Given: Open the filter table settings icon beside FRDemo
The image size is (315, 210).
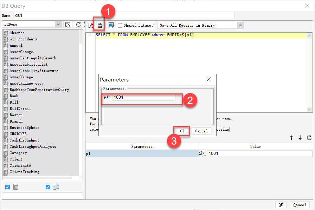Looking at the screenshot, I should pyautogui.click(x=68, y=25).
